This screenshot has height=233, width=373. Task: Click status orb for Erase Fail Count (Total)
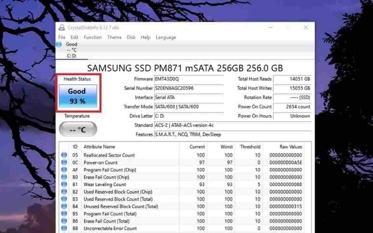click(64, 221)
